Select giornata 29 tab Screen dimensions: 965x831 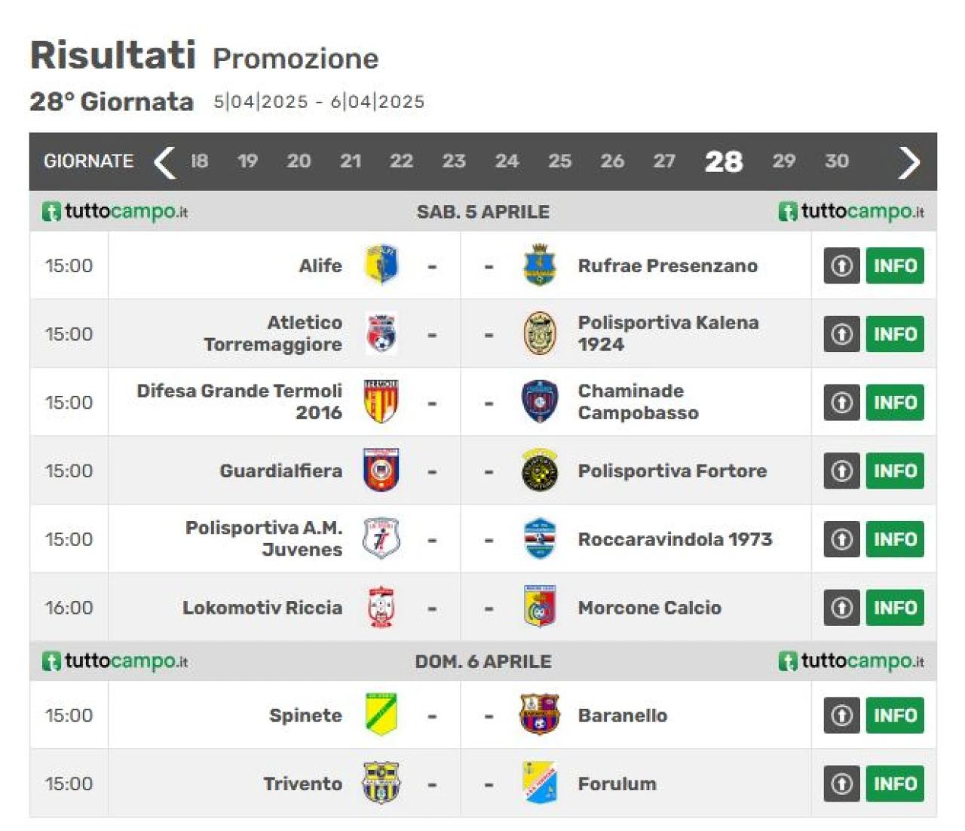[x=783, y=161]
